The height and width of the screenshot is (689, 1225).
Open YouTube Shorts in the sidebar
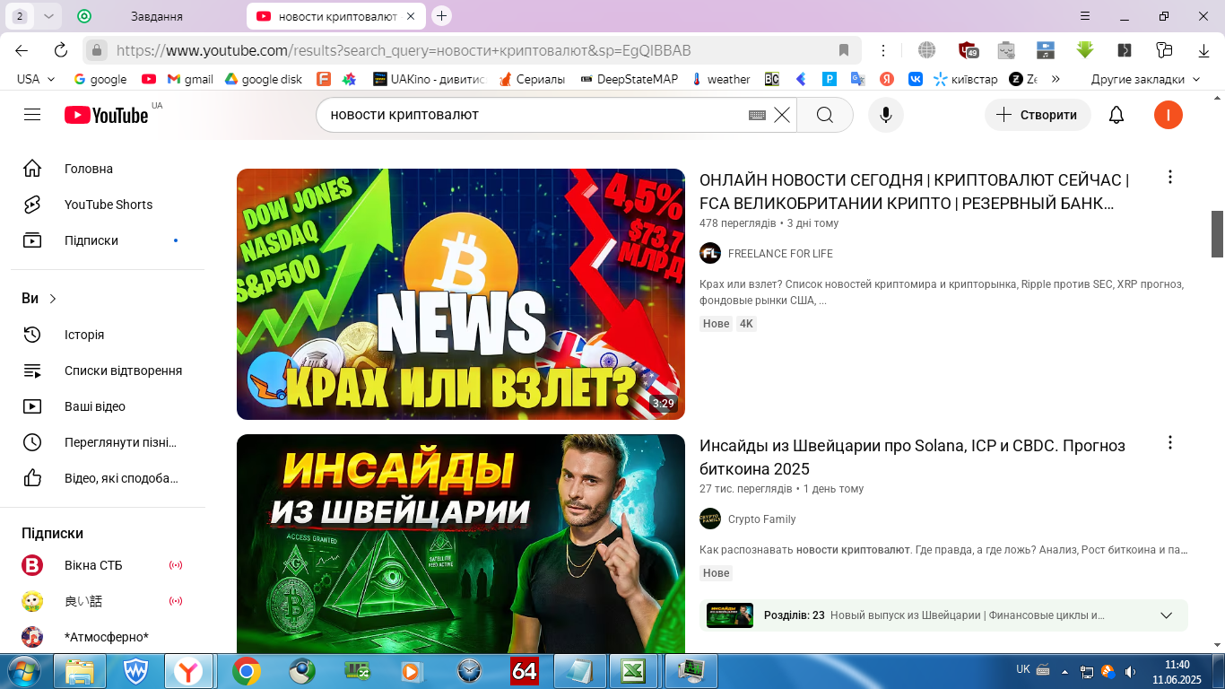108,205
